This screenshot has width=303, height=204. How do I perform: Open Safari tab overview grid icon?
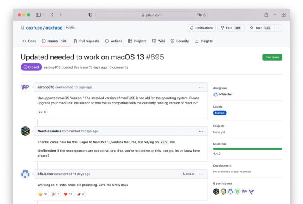283,15
